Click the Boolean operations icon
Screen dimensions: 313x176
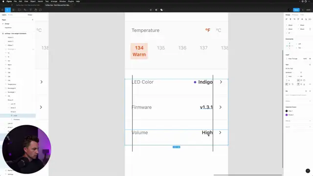pos(161,10)
